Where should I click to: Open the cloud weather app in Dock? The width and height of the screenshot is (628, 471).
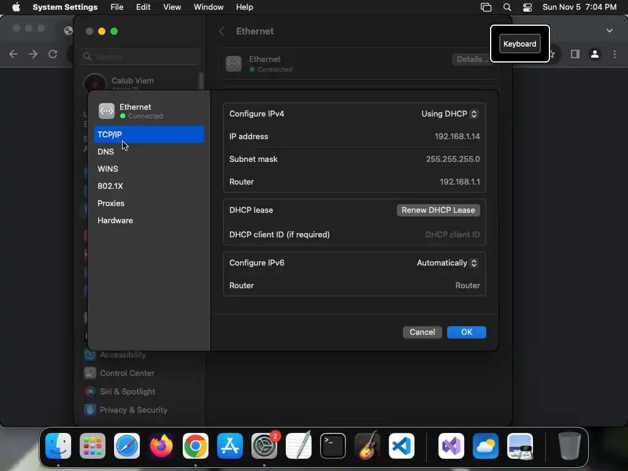tap(486, 446)
